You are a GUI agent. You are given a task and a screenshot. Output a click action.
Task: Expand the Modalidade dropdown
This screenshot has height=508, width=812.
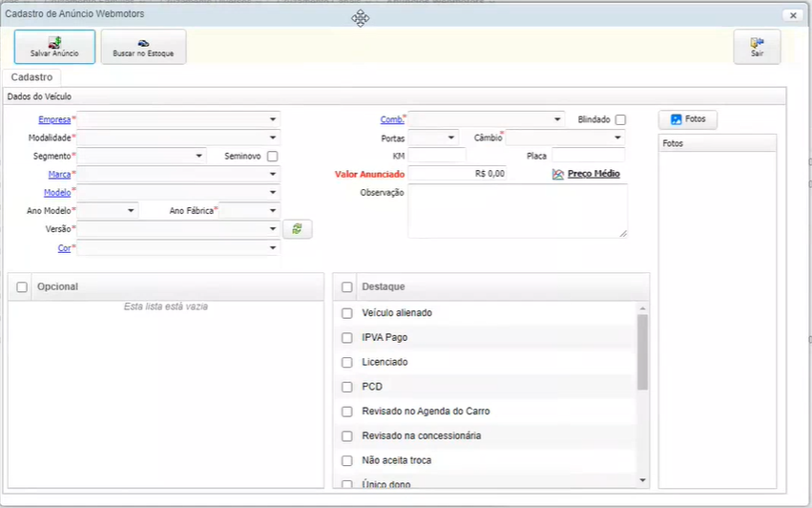pyautogui.click(x=272, y=138)
